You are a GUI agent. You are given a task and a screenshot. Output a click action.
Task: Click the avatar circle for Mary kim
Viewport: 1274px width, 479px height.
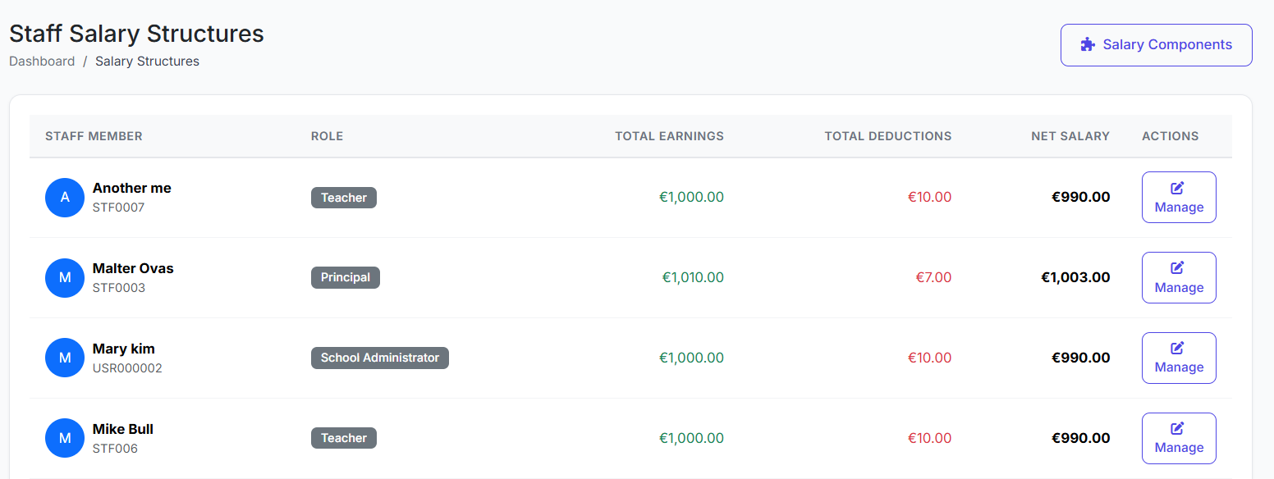pos(65,358)
